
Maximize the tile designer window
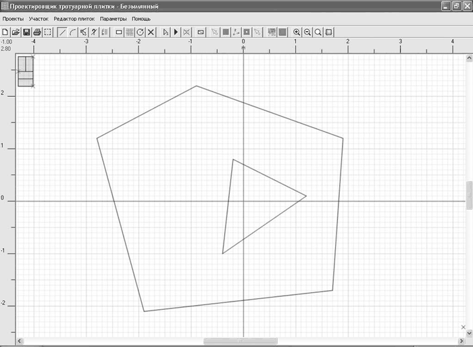[456, 6]
